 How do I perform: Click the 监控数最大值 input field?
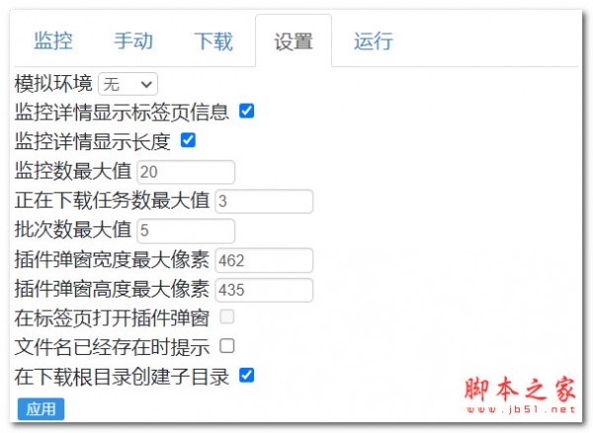186,172
